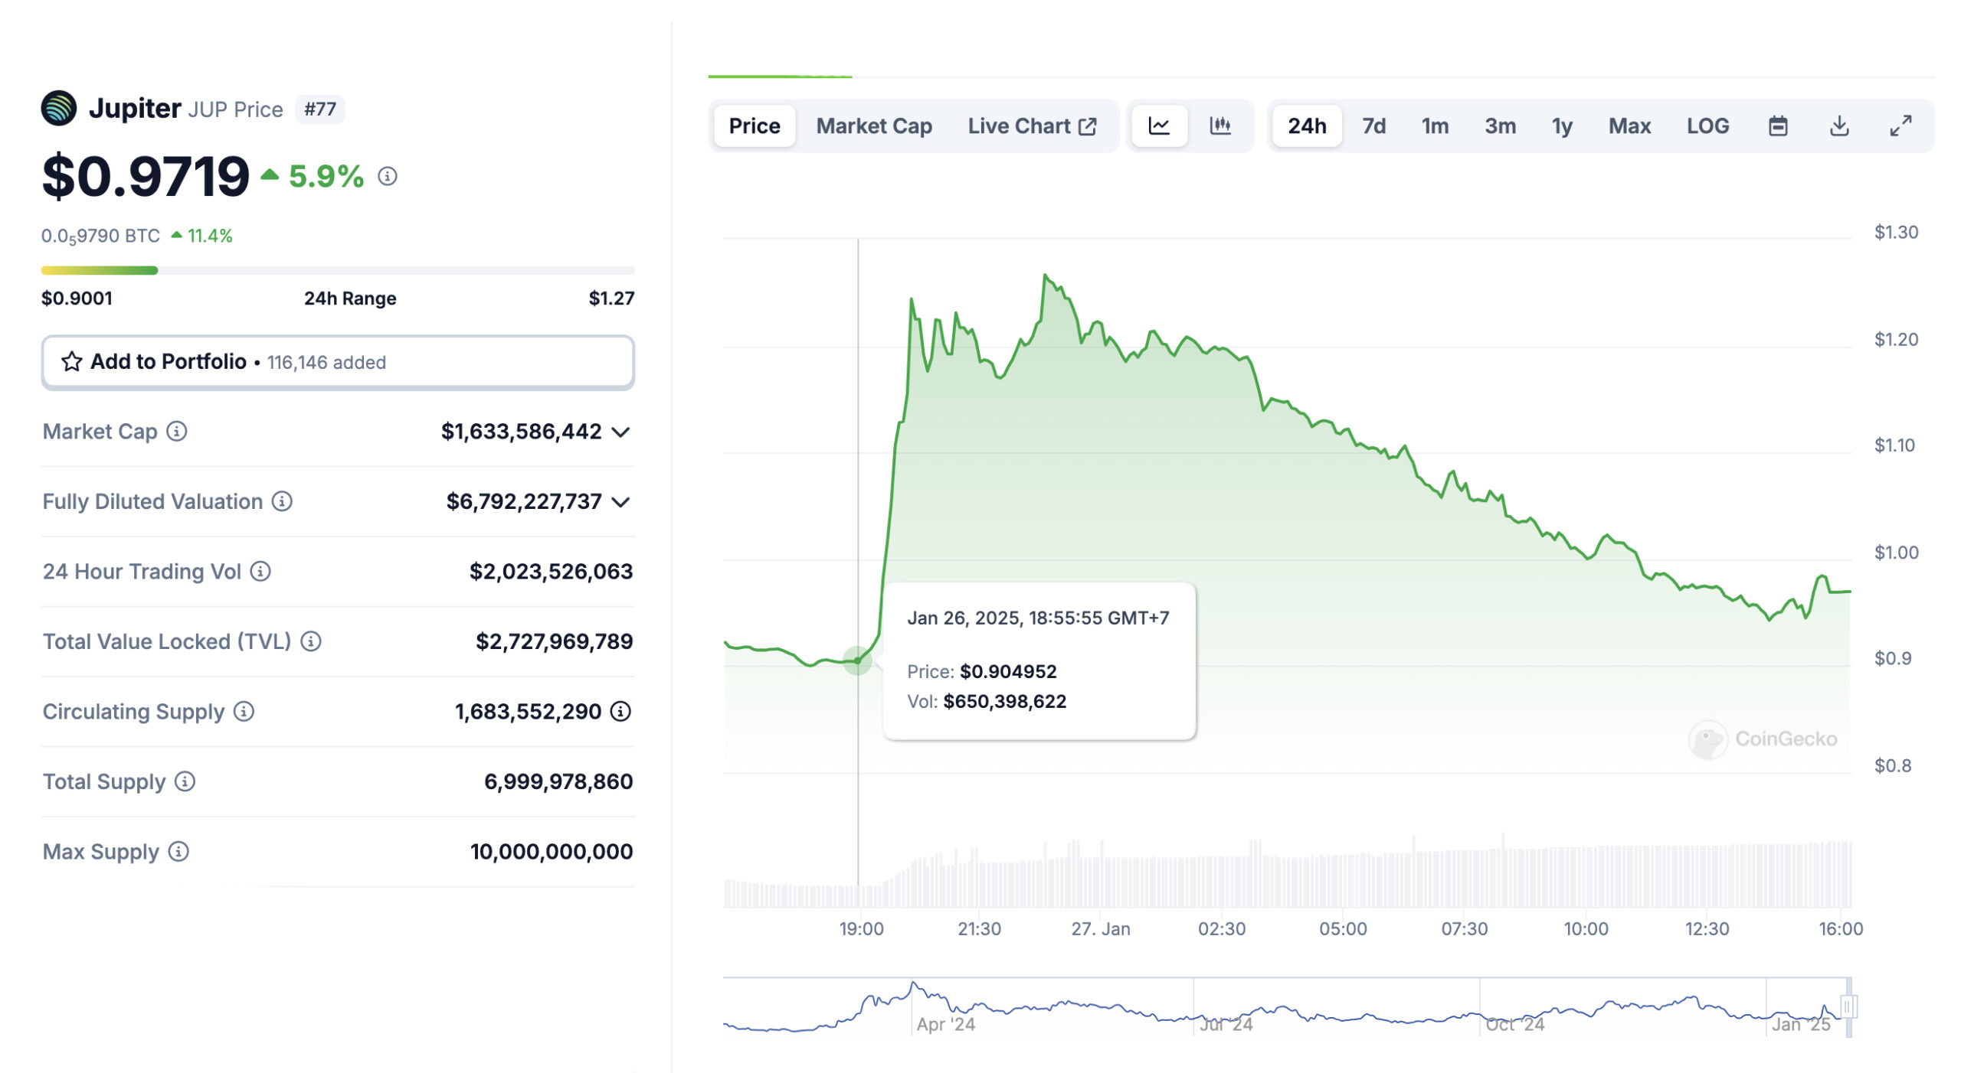Click the 11.4% BTC change value

click(x=209, y=236)
